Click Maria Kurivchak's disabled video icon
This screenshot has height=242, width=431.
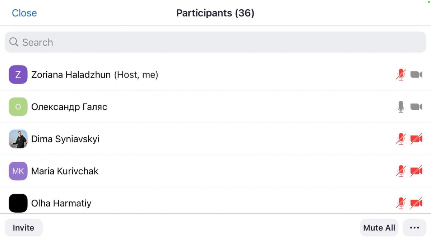416,171
